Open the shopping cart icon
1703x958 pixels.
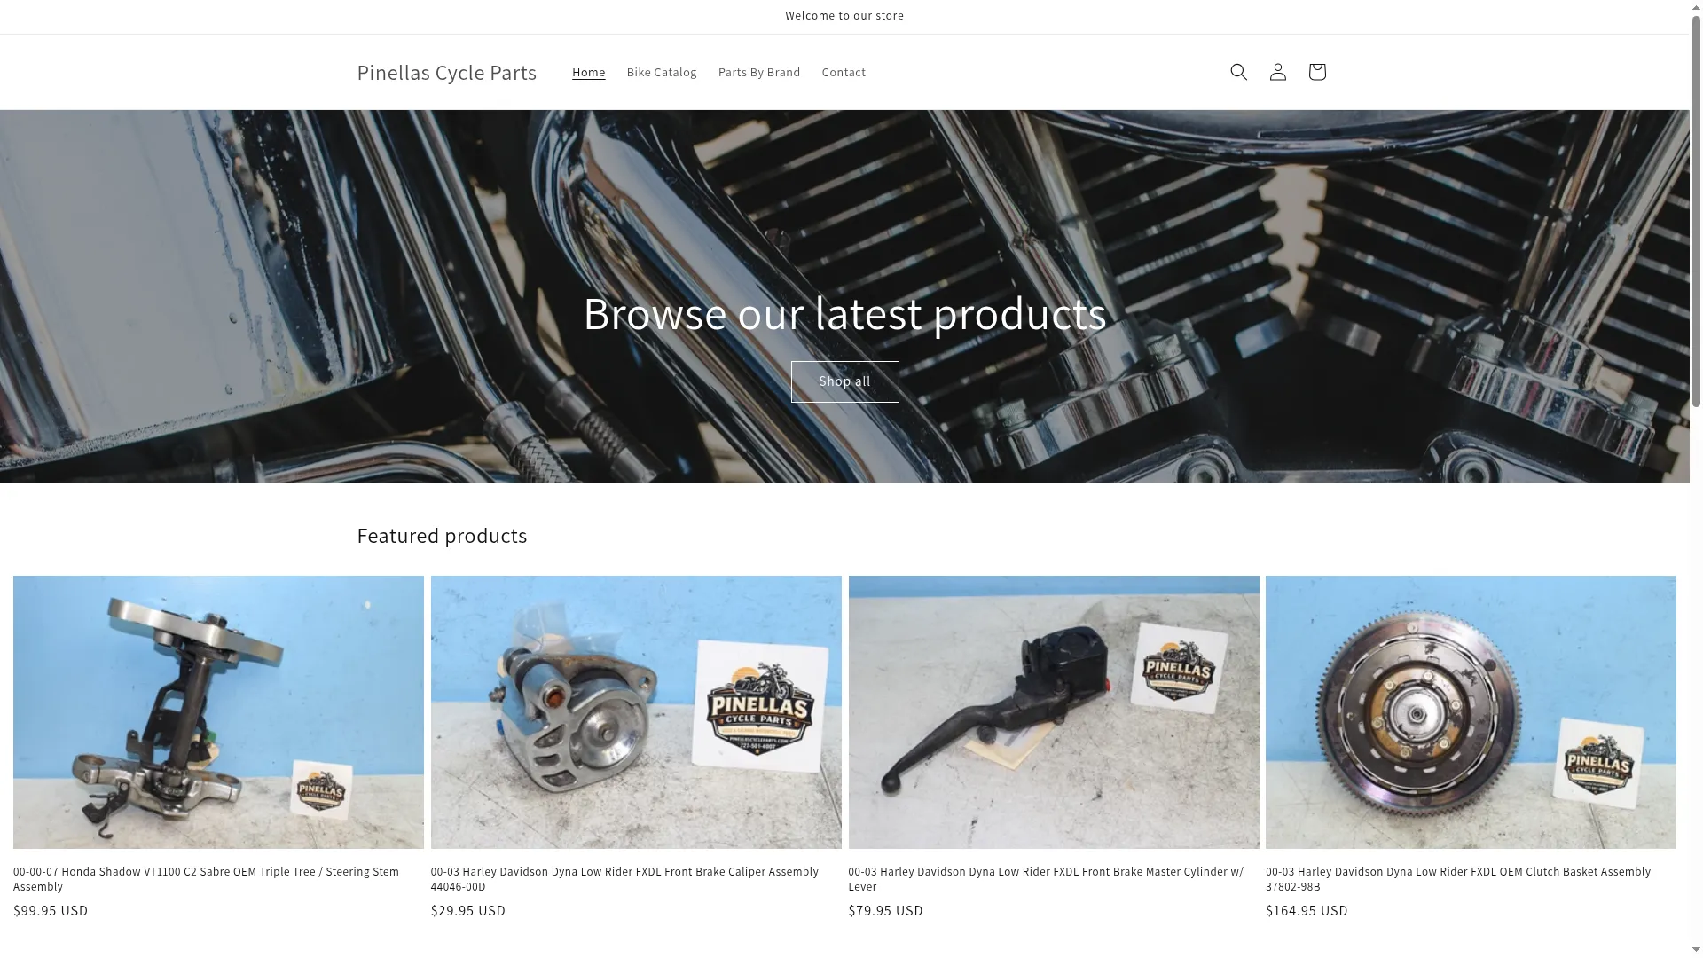[x=1316, y=72]
